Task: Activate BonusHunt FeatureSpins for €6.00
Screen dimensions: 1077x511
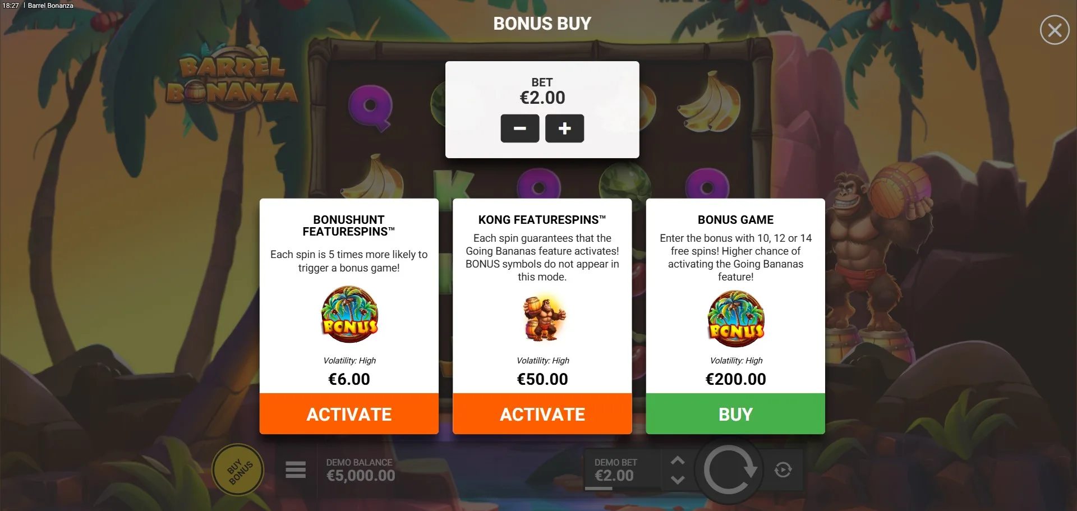Action: pos(349,414)
